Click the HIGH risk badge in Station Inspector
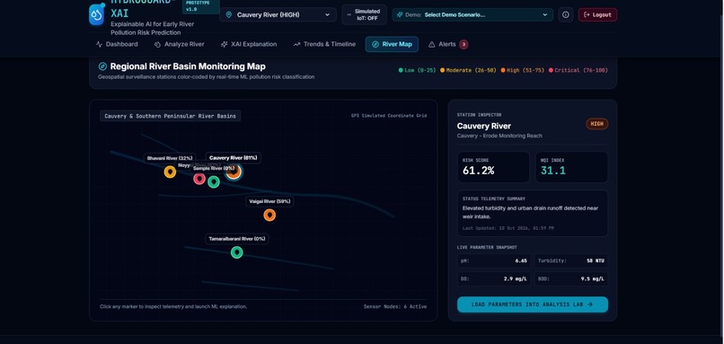Screen dimensions: 724x344 click(x=597, y=124)
